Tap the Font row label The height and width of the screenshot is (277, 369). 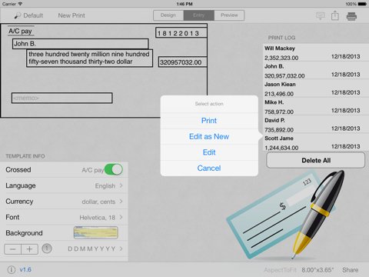pyautogui.click(x=12, y=217)
